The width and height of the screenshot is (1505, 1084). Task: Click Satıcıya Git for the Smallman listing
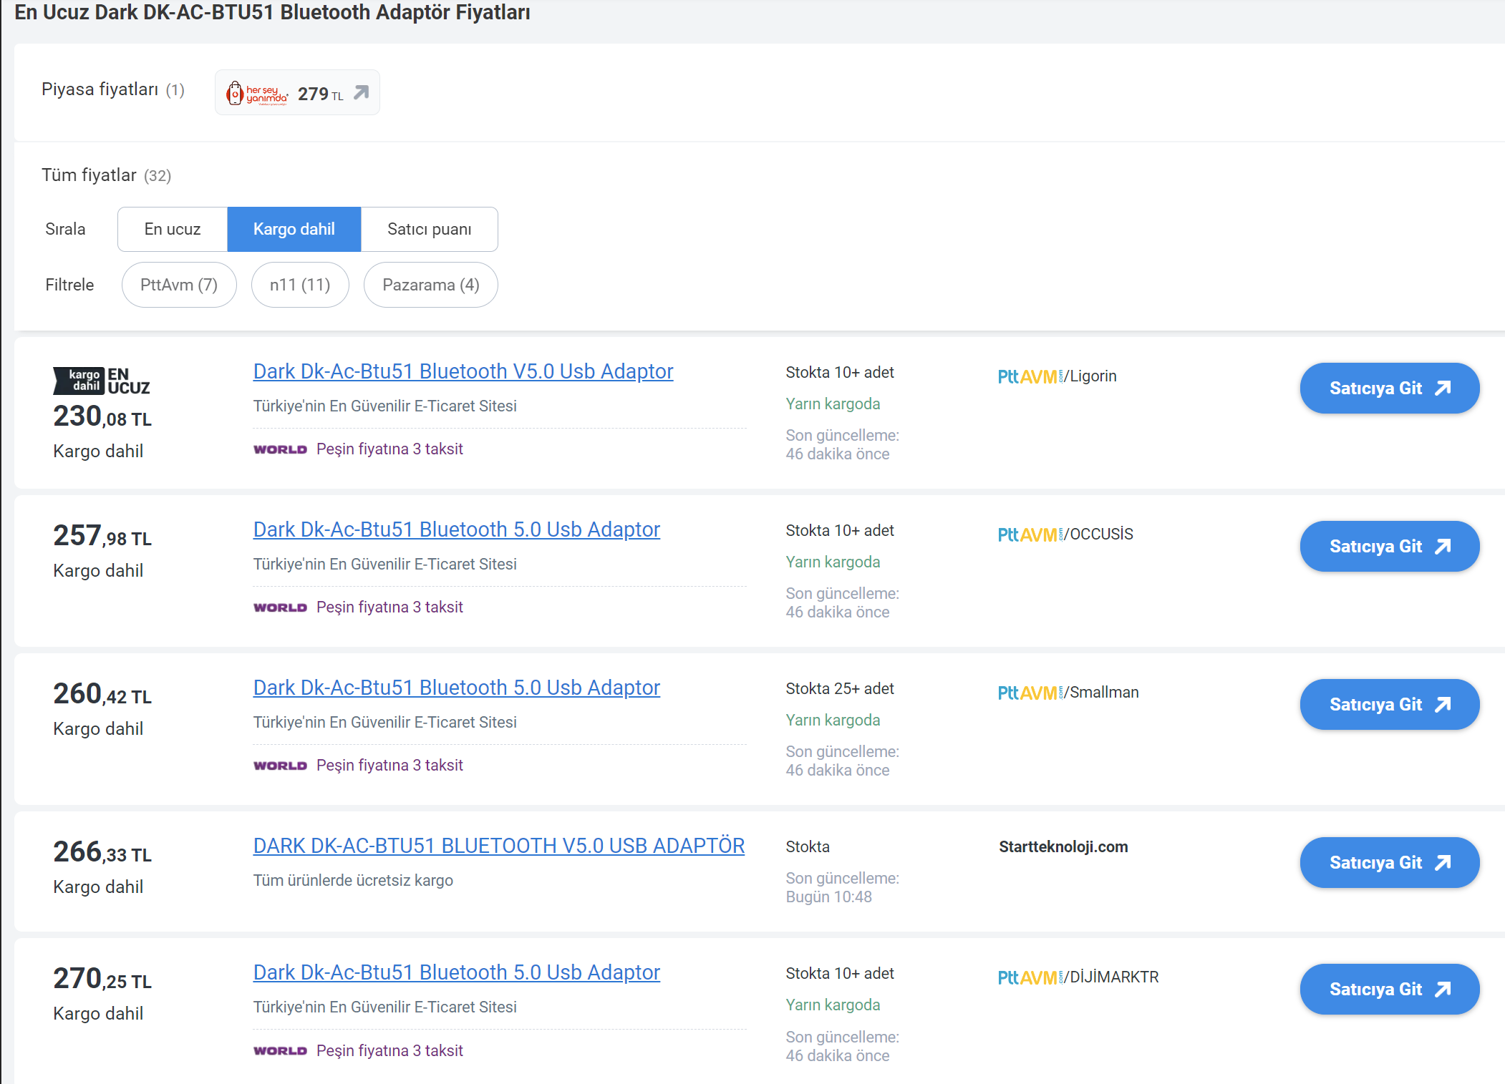tap(1388, 705)
